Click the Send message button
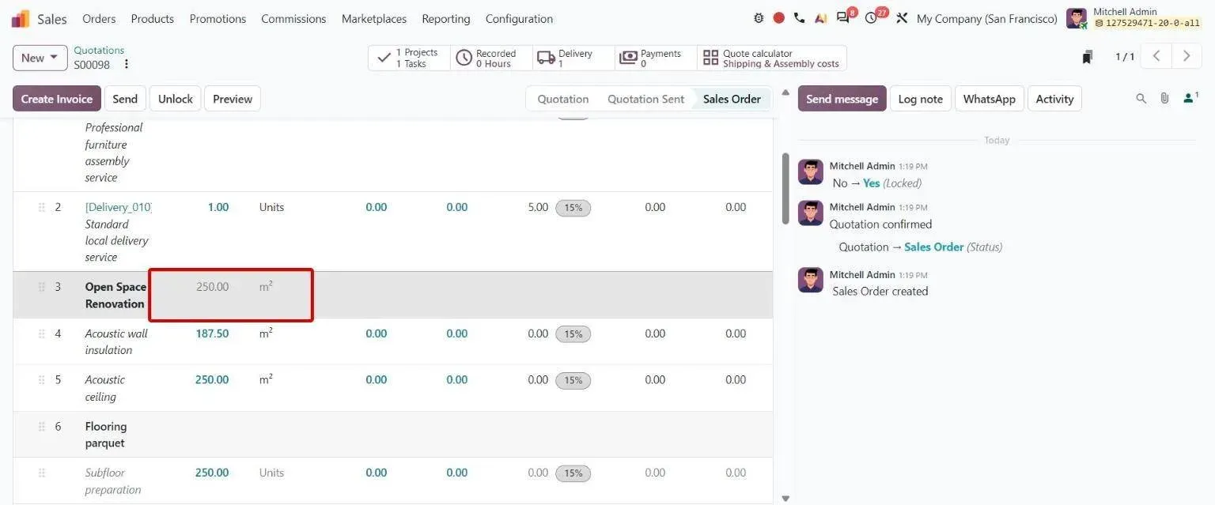The width and height of the screenshot is (1215, 505). tap(842, 99)
